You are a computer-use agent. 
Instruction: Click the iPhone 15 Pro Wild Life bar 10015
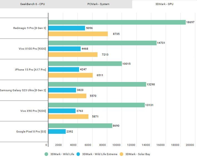point(85,64)
